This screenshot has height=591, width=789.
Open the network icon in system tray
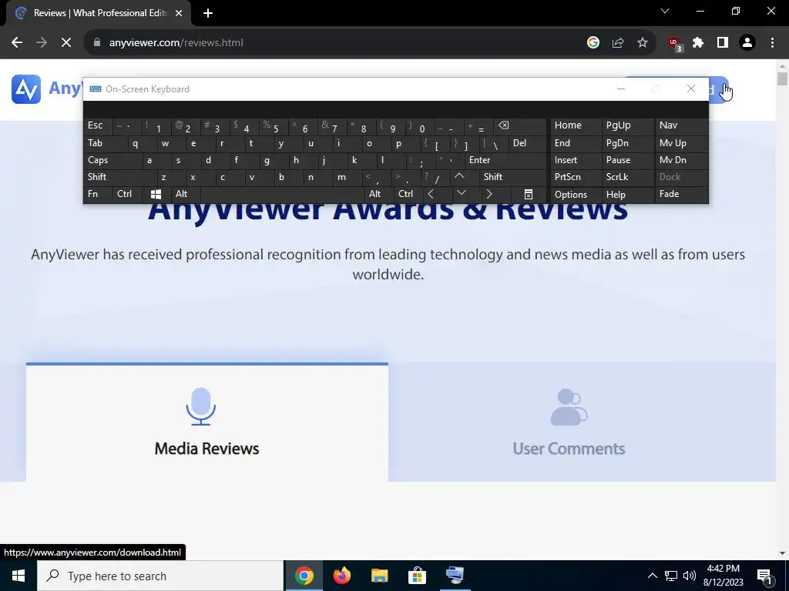671,576
